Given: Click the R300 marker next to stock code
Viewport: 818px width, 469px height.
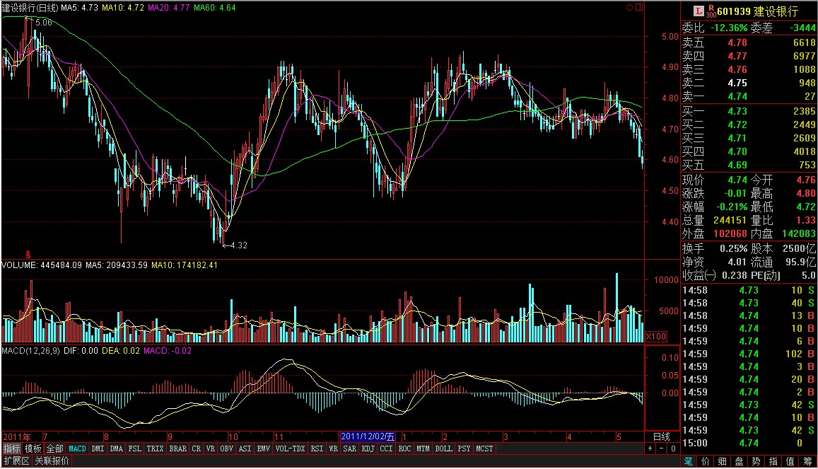Looking at the screenshot, I should click(x=711, y=11).
